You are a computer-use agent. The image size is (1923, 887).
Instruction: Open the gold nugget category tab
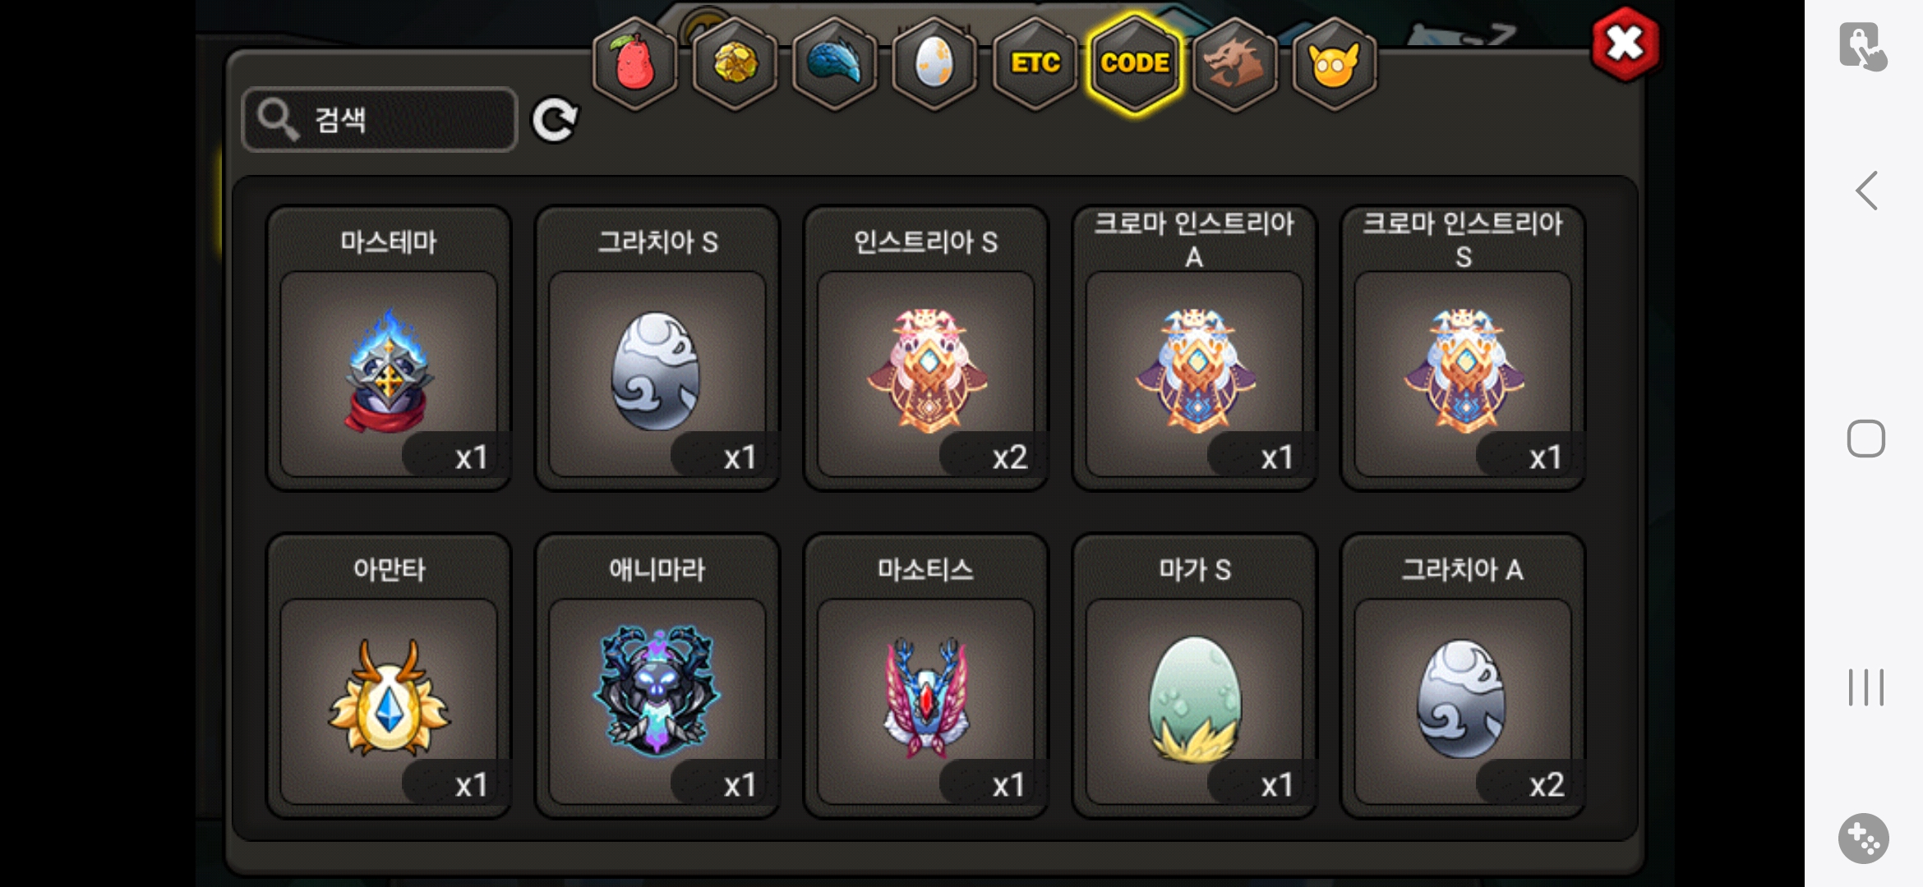[736, 63]
